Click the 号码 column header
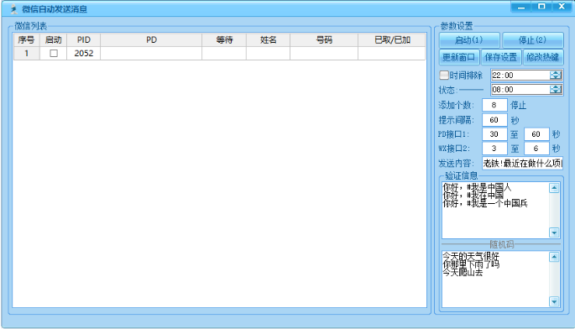Screen dimensions: 575x329 click(x=324, y=39)
